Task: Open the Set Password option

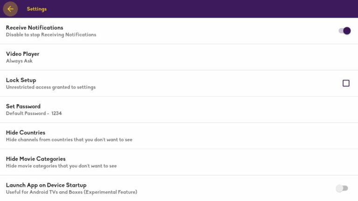Action: pos(23,106)
